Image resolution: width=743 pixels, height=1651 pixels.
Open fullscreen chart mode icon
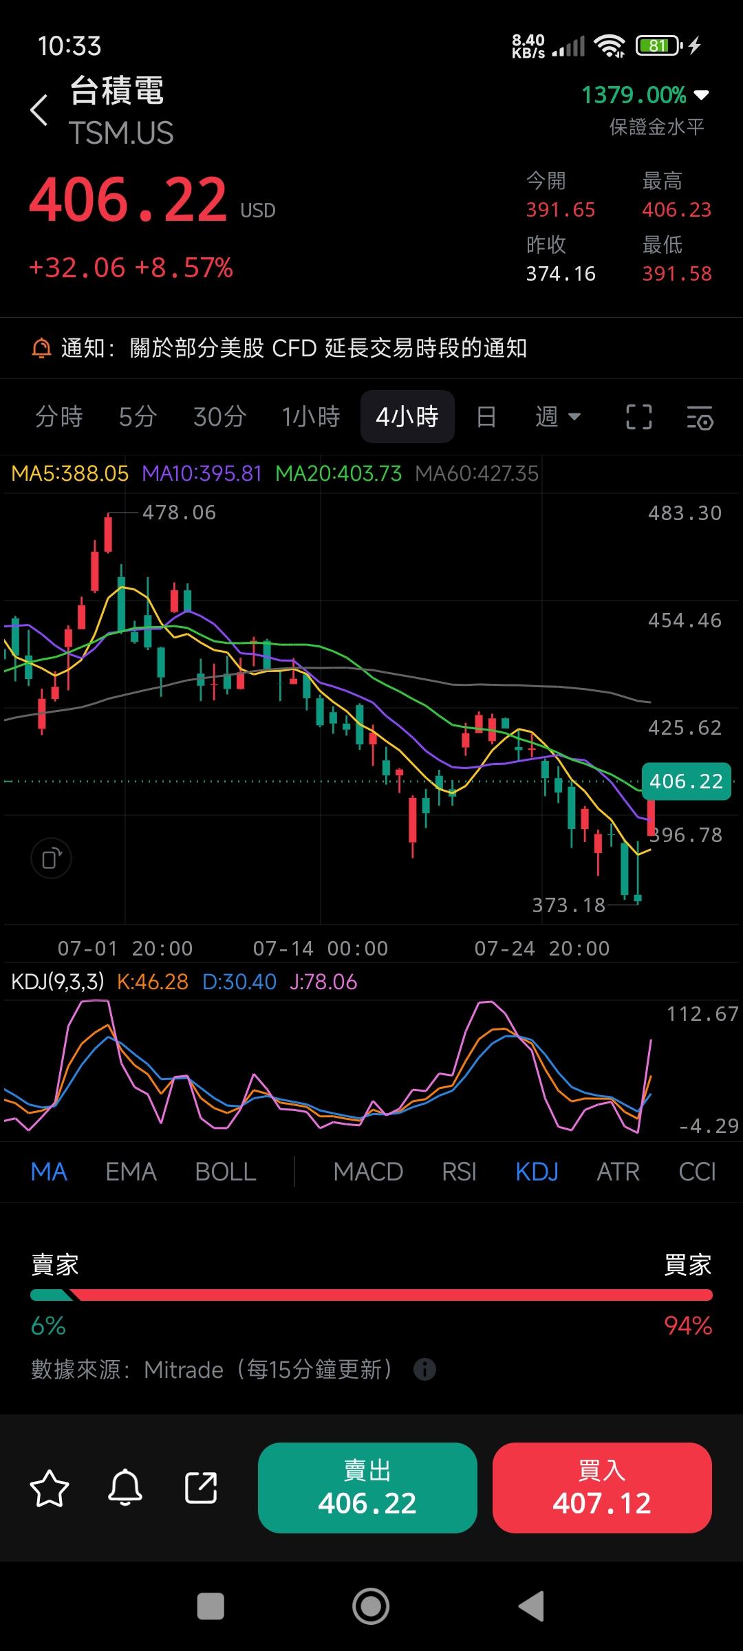(638, 417)
